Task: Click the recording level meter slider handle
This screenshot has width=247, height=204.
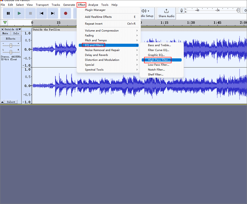Action: [238, 10]
